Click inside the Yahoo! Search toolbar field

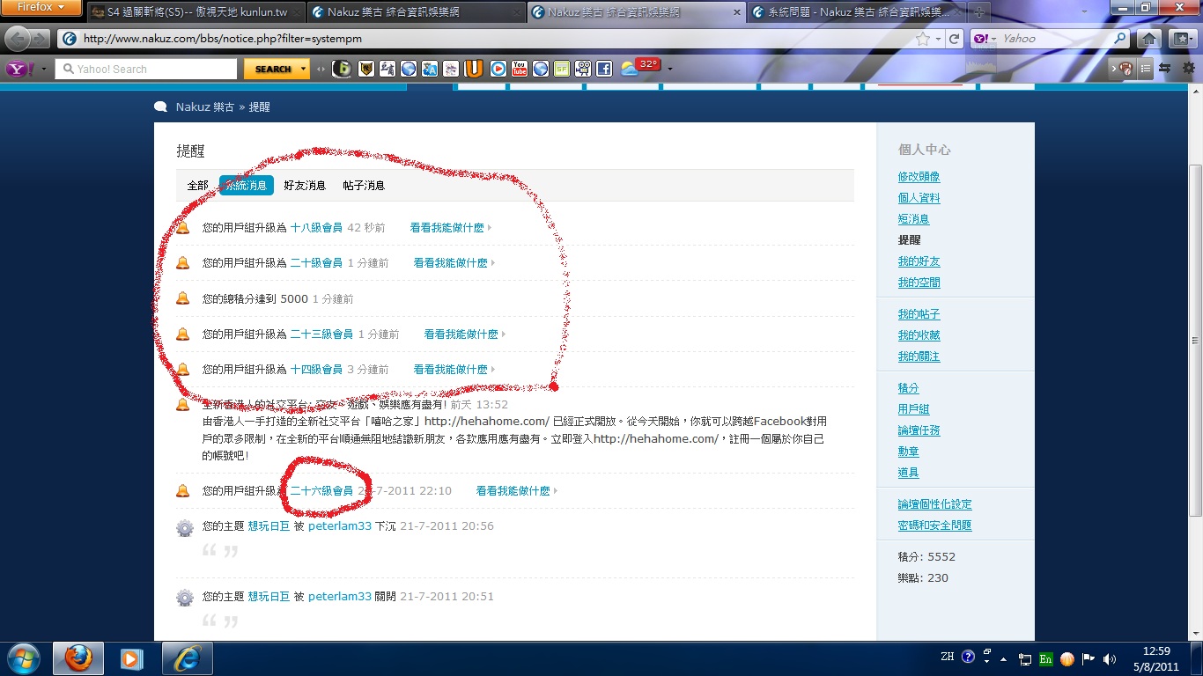(x=150, y=69)
